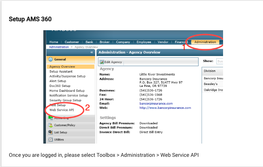Open Security Group Setup

click(x=65, y=100)
